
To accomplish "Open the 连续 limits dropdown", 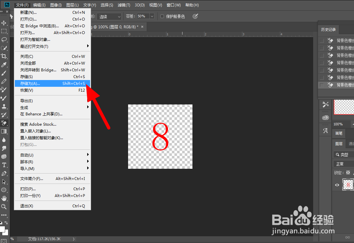I will pyautogui.click(x=109, y=16).
